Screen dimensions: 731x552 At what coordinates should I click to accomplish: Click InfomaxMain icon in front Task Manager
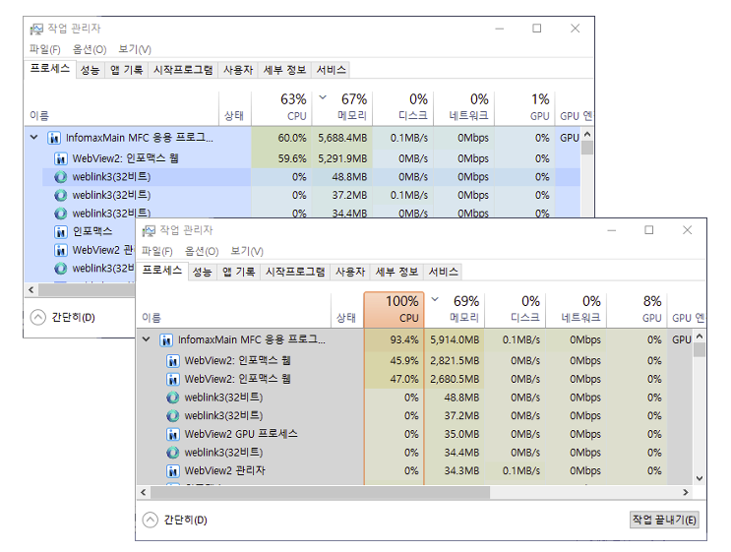pos(166,339)
